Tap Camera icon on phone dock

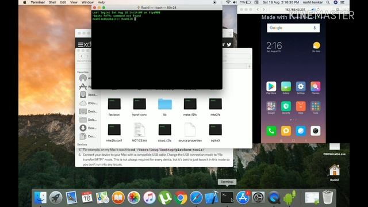click(x=316, y=131)
